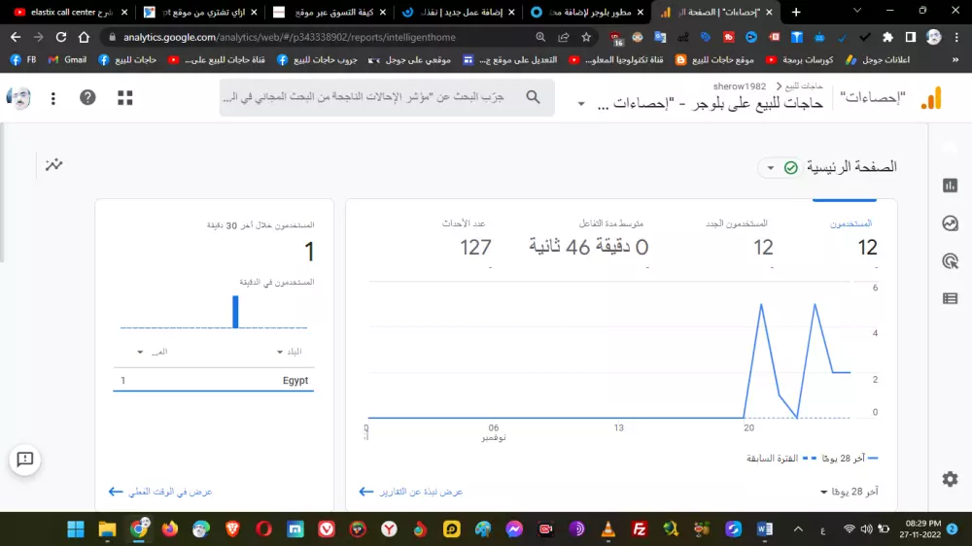Reload the page with browser refresh icon
Screen dimensions: 972x546
[x=60, y=37]
